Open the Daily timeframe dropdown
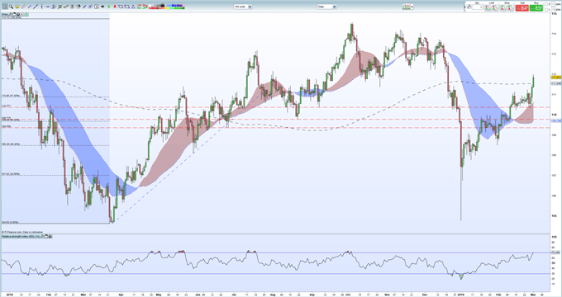This screenshot has height=297, width=562. tap(327, 7)
